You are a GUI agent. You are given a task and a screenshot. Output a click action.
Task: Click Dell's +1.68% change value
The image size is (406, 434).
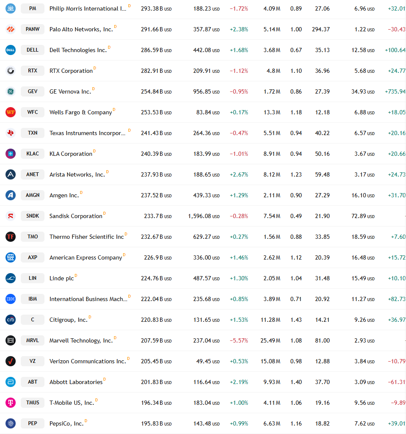click(x=239, y=50)
